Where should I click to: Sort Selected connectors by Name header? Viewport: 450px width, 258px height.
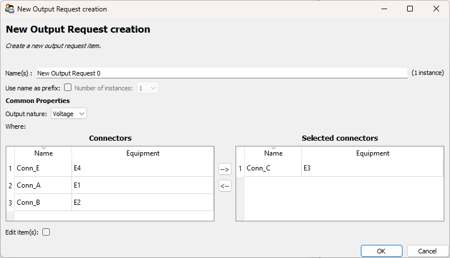point(273,153)
